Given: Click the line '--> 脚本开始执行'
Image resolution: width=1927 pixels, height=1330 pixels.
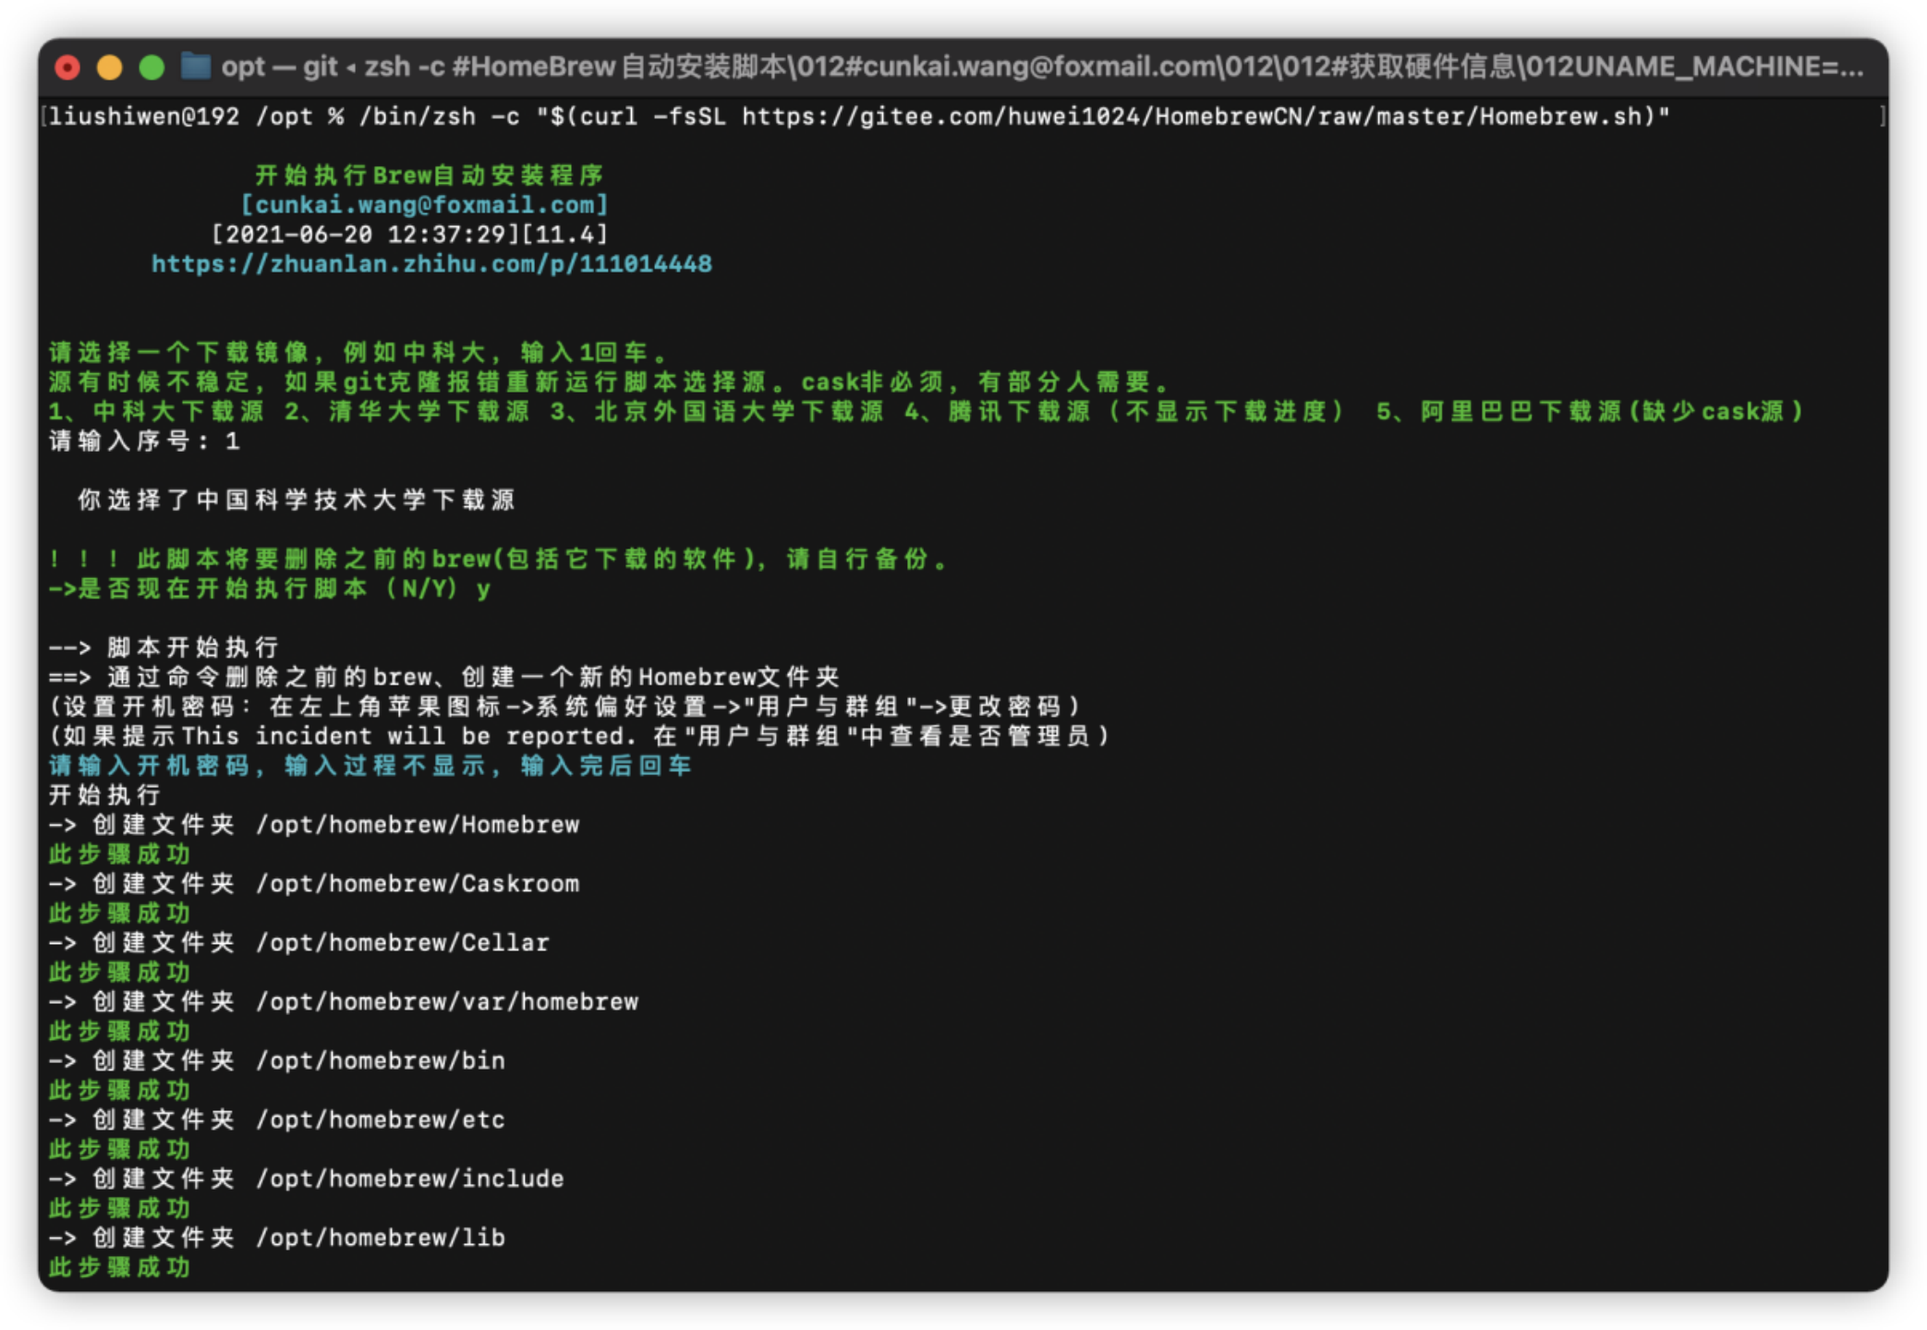Looking at the screenshot, I should 164,647.
